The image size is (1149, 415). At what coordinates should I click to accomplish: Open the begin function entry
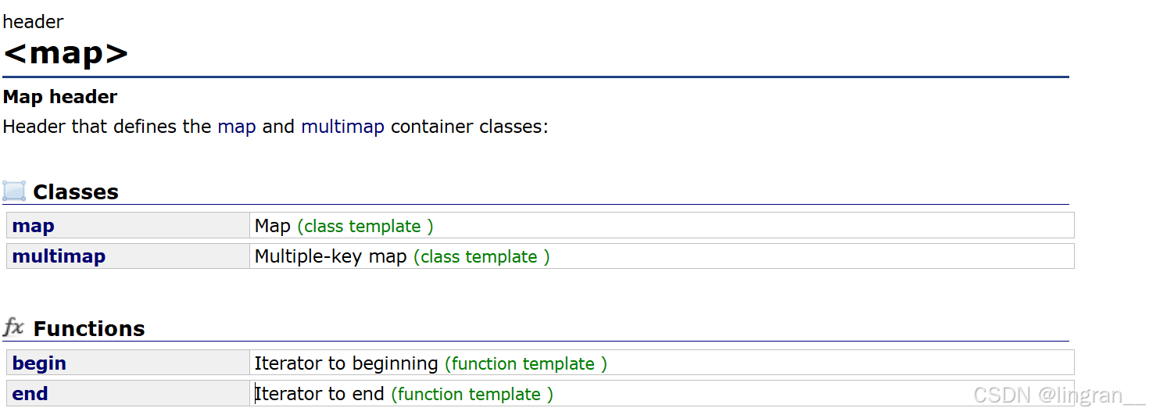(39, 363)
